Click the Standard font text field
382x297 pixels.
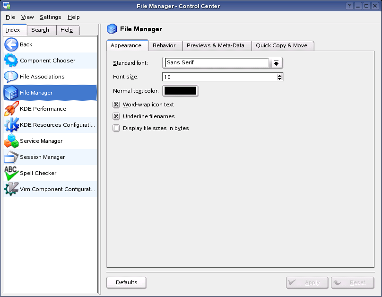[x=217, y=62]
